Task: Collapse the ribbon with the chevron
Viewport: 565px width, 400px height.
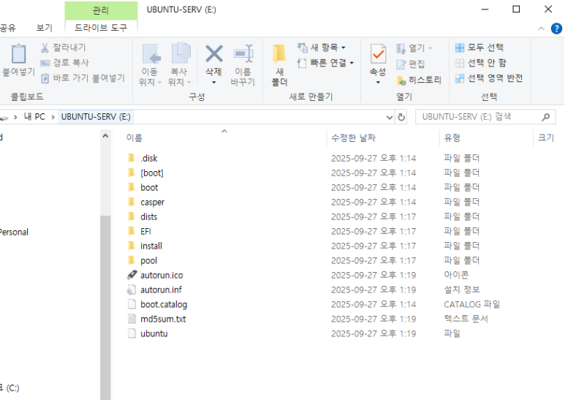Action: 541,29
